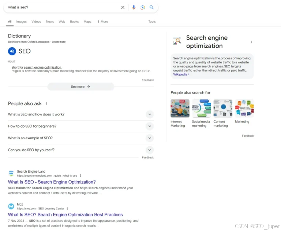Open 'What Is SEO - Search Engine Optimization?' result

pos(52,182)
